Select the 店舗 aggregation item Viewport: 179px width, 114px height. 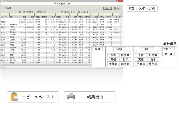pos(97,49)
